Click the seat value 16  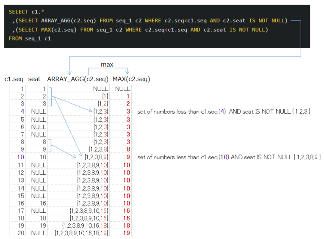click(43, 204)
